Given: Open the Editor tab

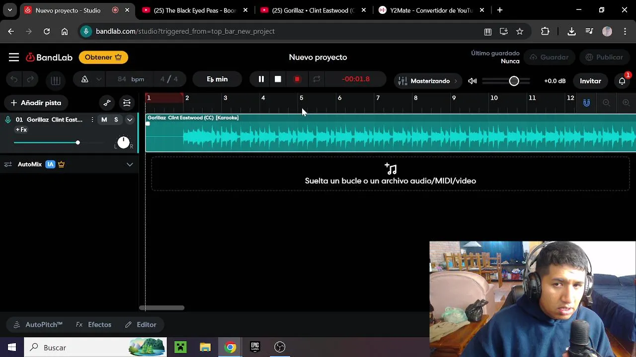Looking at the screenshot, I should point(141,324).
